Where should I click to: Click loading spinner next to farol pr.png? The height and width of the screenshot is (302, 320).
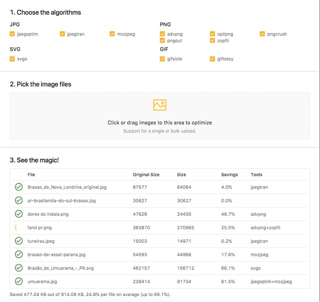17,227
